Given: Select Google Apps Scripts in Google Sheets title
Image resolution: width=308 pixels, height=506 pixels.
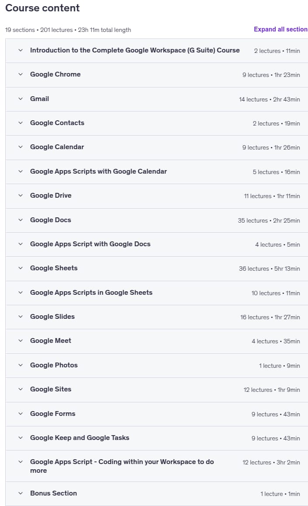Looking at the screenshot, I should coord(91,293).
